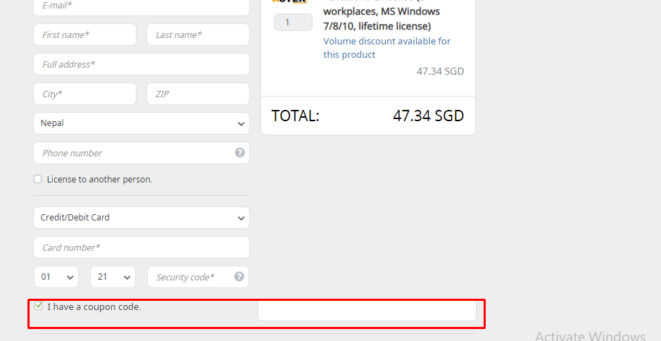
Task: Focus the Last name field
Action: (198, 35)
